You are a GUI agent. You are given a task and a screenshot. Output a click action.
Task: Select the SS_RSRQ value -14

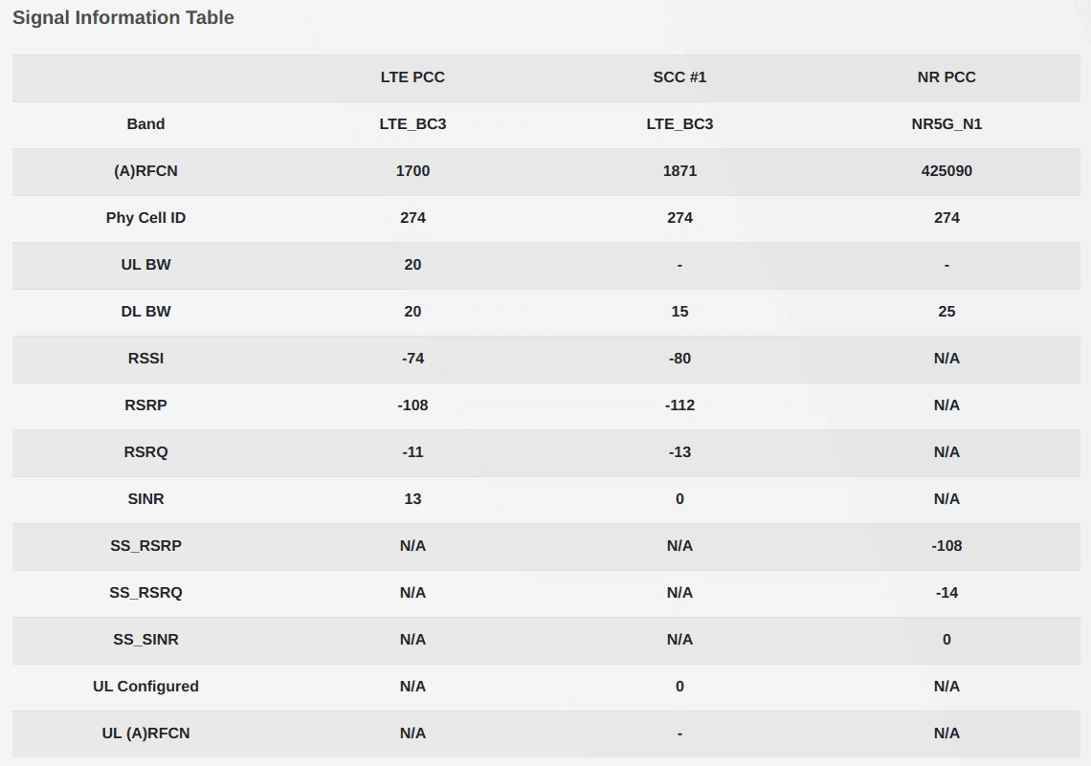click(x=946, y=593)
